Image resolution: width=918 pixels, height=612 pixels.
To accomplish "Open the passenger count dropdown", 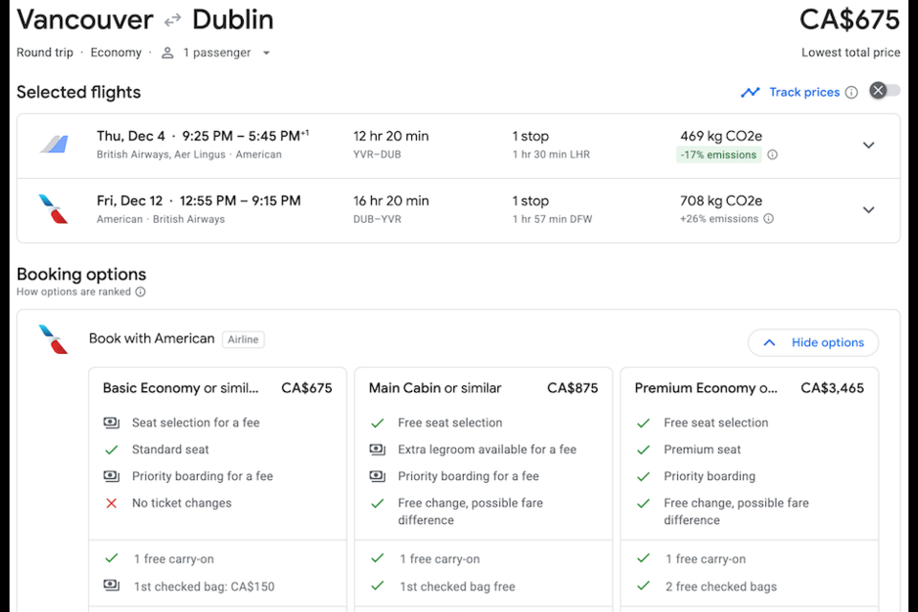I will tap(267, 54).
